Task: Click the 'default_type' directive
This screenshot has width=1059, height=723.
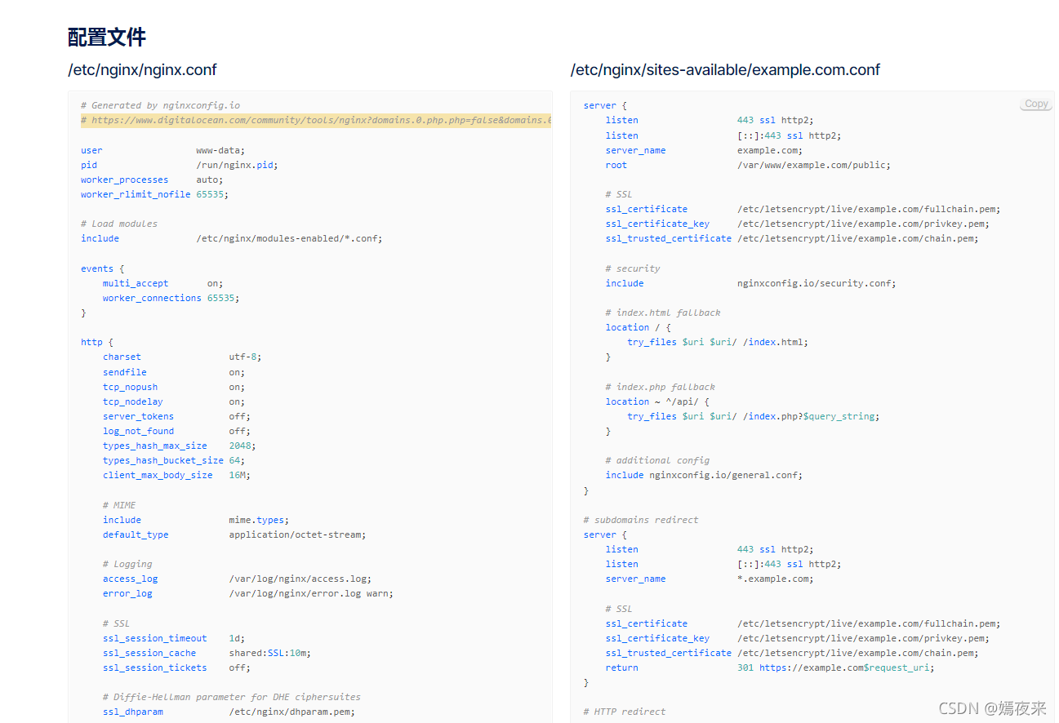Action: point(136,534)
